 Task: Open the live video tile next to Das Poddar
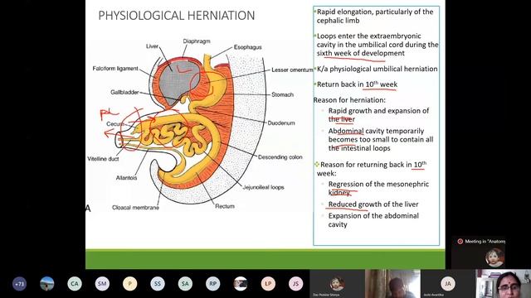(x=392, y=284)
